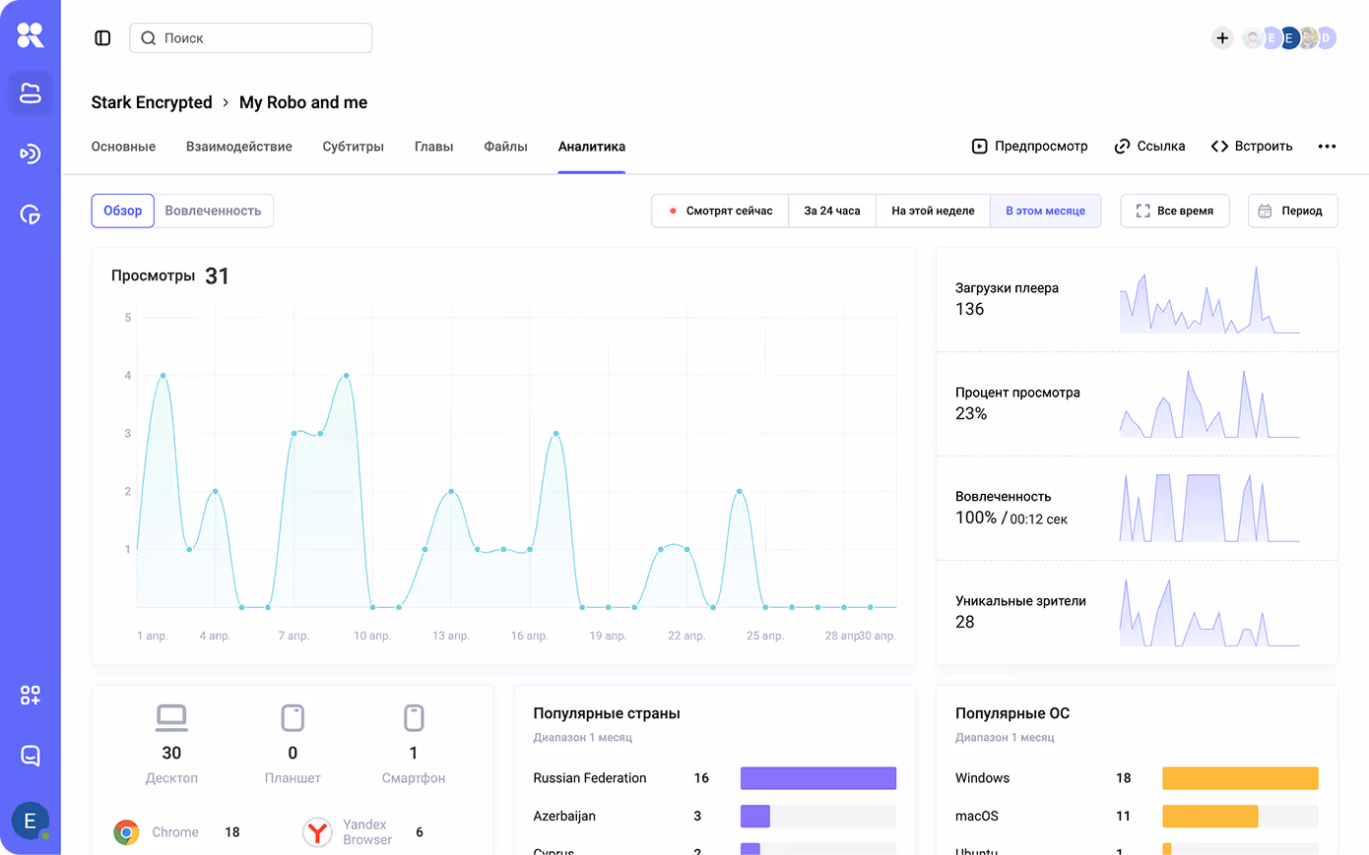The height and width of the screenshot is (855, 1369).
Task: Click the Встроить button
Action: pos(1252,147)
